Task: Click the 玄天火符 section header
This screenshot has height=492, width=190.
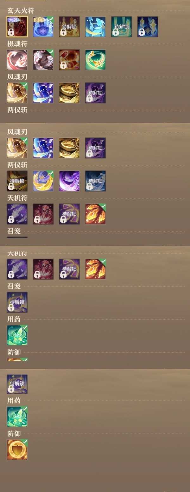Action: coord(21,11)
